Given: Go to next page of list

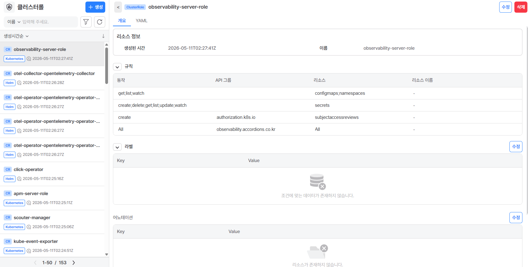Looking at the screenshot, I should (x=74, y=263).
